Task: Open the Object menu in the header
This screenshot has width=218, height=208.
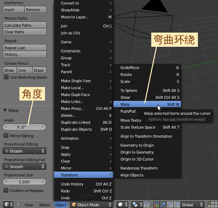Action: tap(61, 205)
